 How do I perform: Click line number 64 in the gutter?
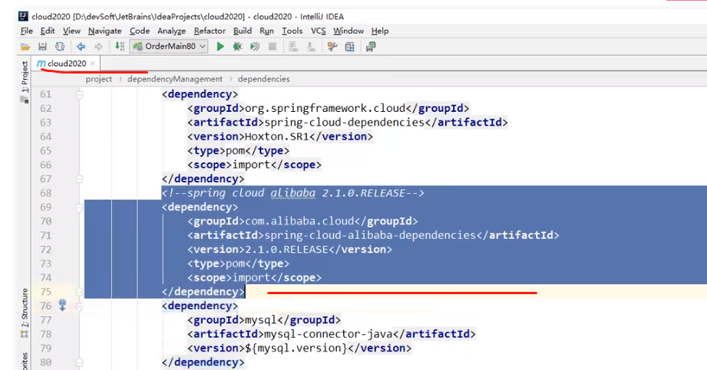point(45,136)
